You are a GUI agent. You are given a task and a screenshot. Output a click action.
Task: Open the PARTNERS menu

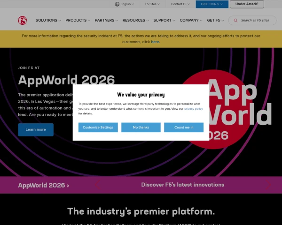pos(106,21)
